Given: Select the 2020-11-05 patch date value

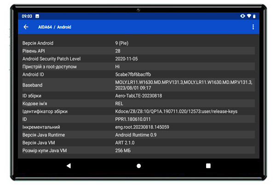Looking at the screenshot, I should pyautogui.click(x=126, y=59).
